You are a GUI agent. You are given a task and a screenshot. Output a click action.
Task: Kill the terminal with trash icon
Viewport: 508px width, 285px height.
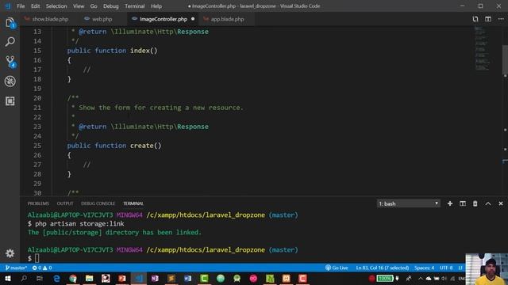coord(475,203)
